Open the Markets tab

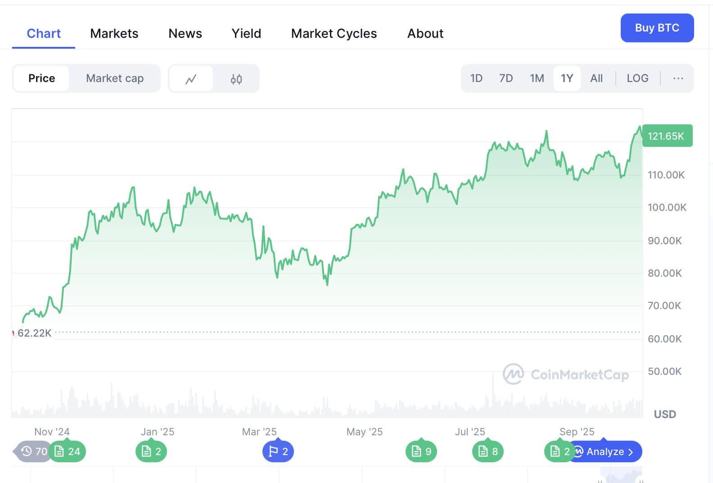pos(114,33)
